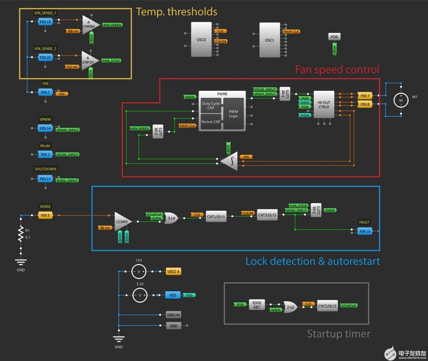Select the CCMP0 comparator
428x361 pixels.
tap(123, 222)
